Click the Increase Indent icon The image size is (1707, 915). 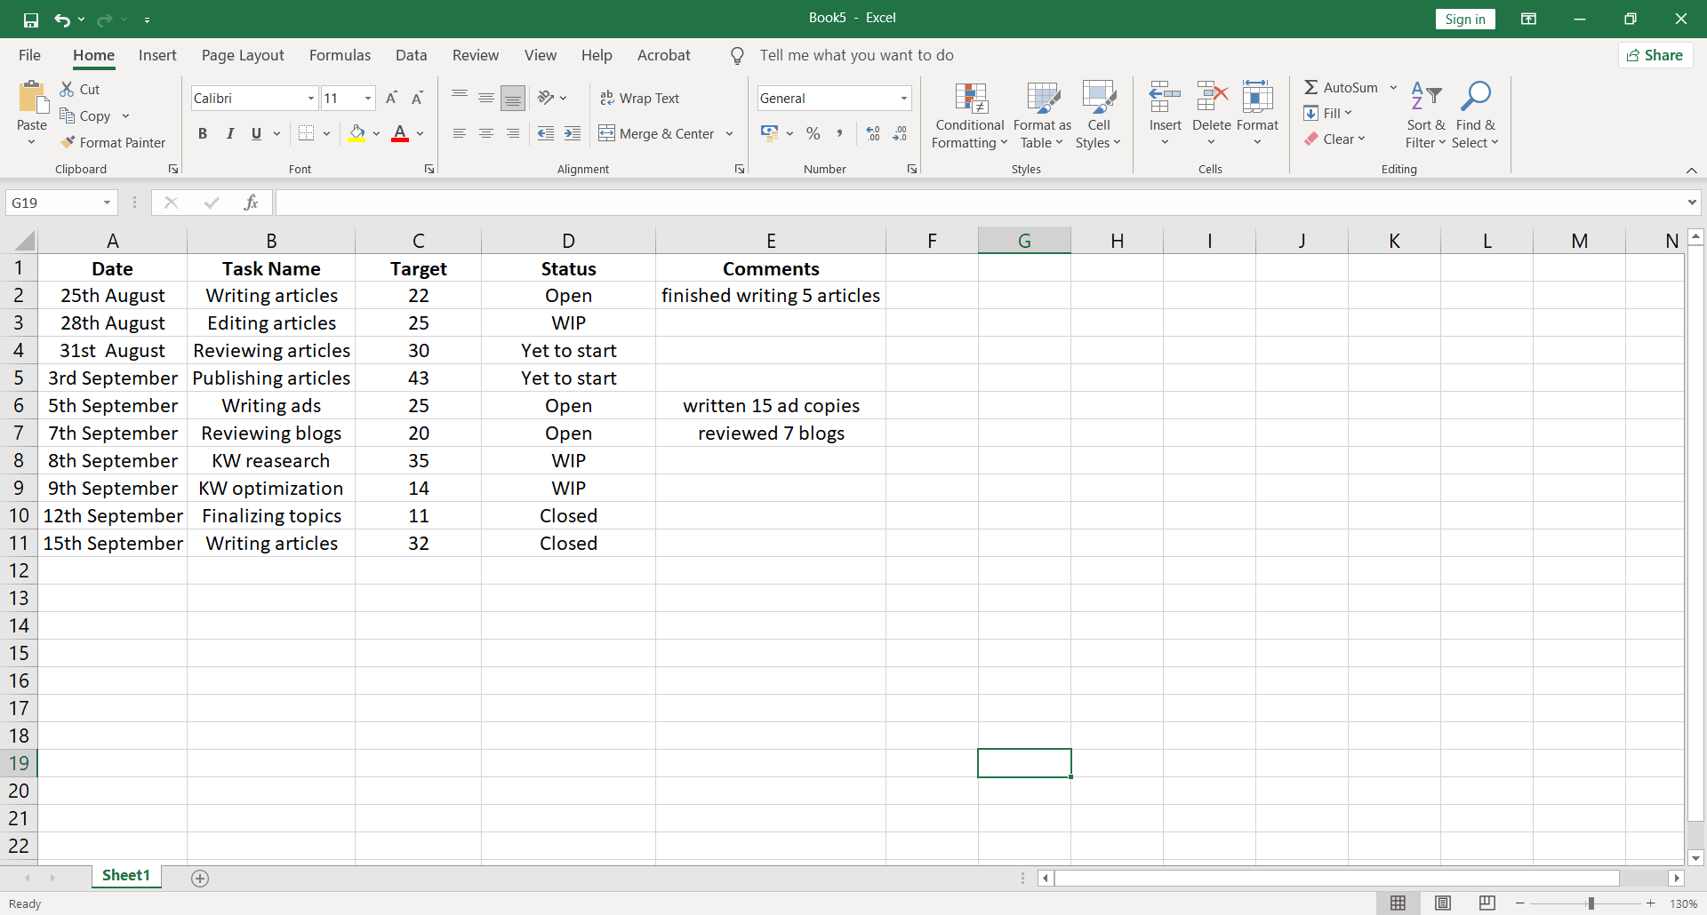click(x=573, y=133)
